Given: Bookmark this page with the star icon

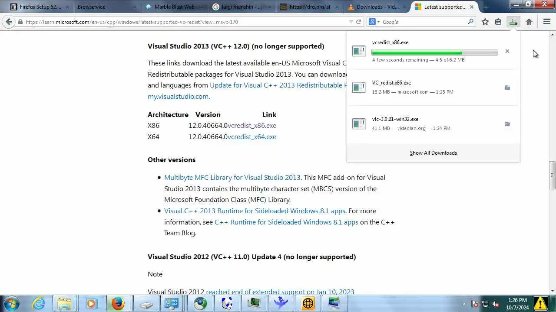Looking at the screenshot, I should point(485,22).
